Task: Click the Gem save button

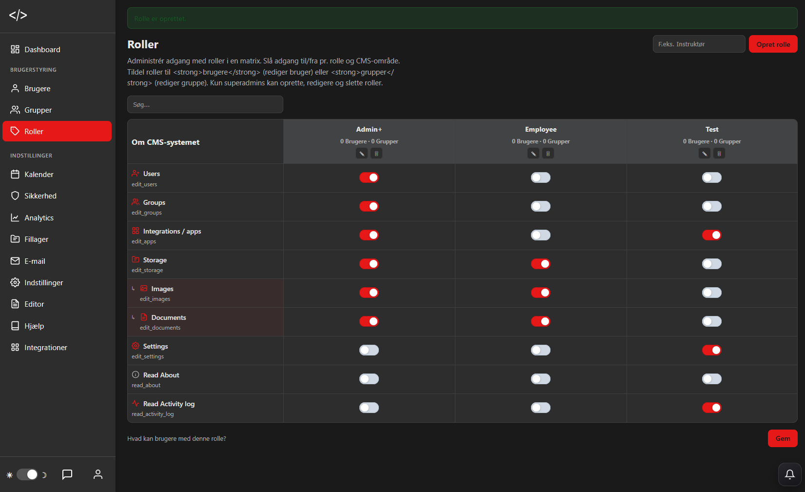Action: (783, 438)
